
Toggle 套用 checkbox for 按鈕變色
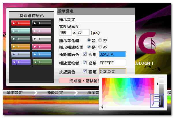(x=85, y=71)
